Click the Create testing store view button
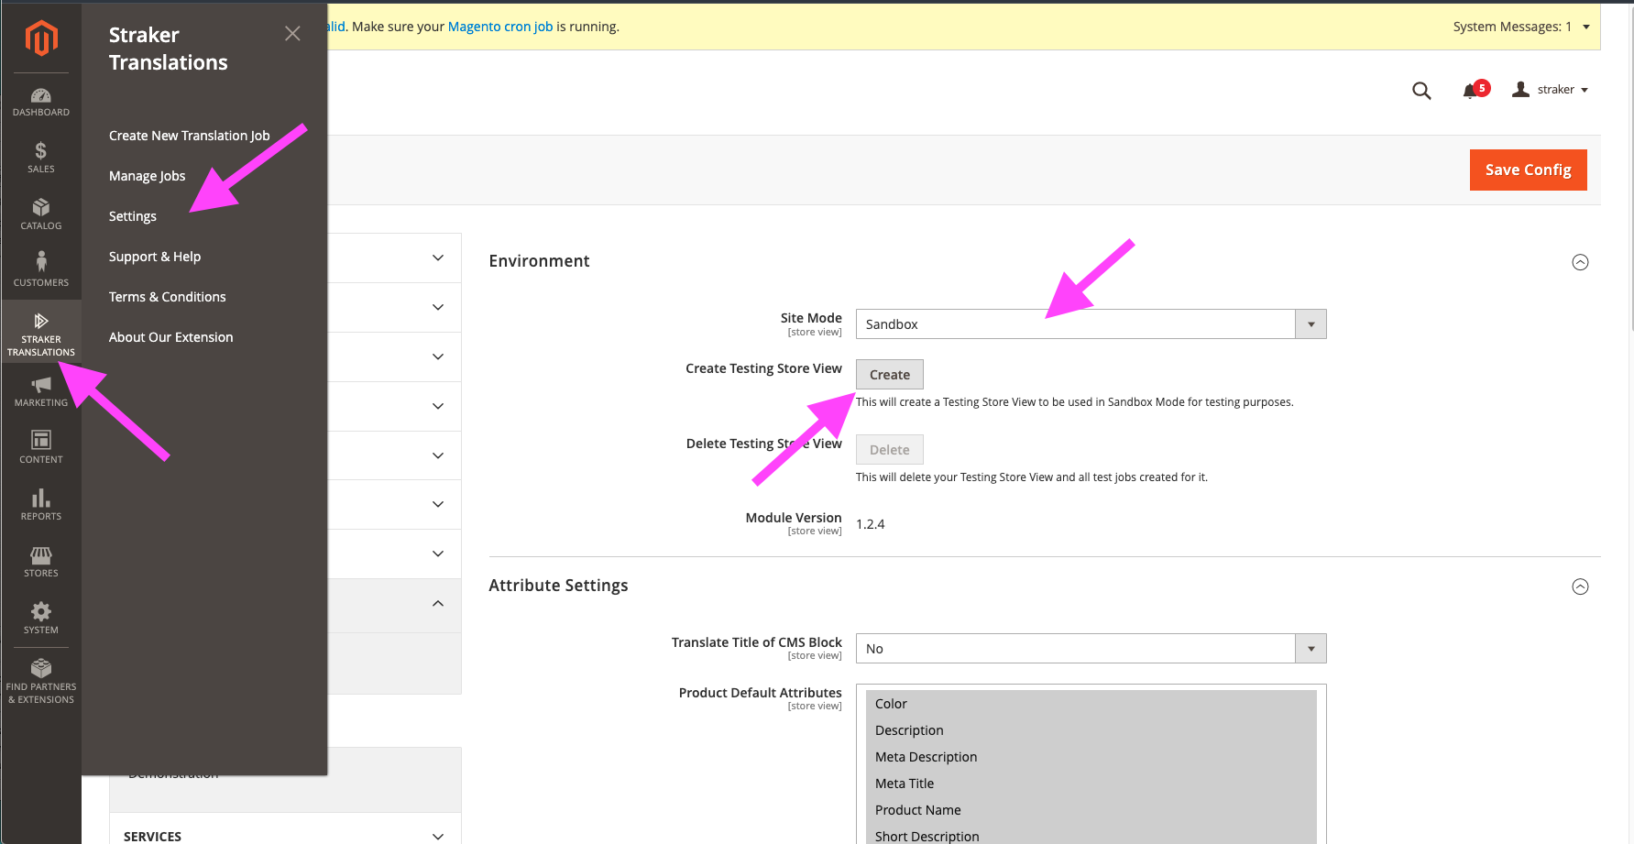Viewport: 1634px width, 844px height. point(890,375)
